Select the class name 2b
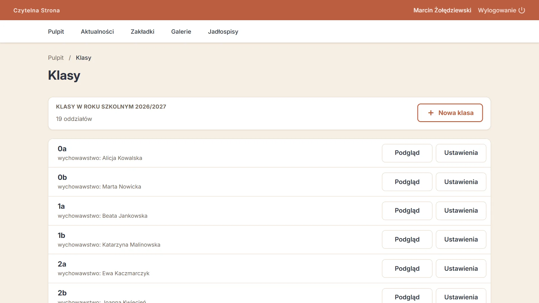This screenshot has width=539, height=303. [x=62, y=293]
